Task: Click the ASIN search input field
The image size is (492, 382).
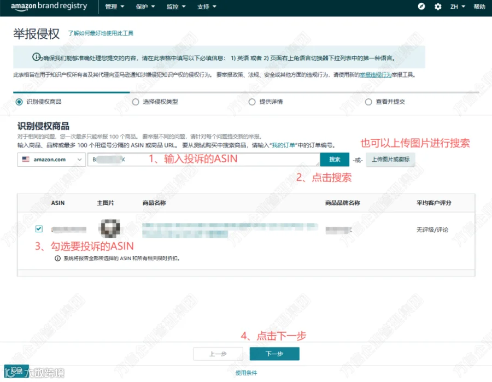Action: tap(204, 160)
